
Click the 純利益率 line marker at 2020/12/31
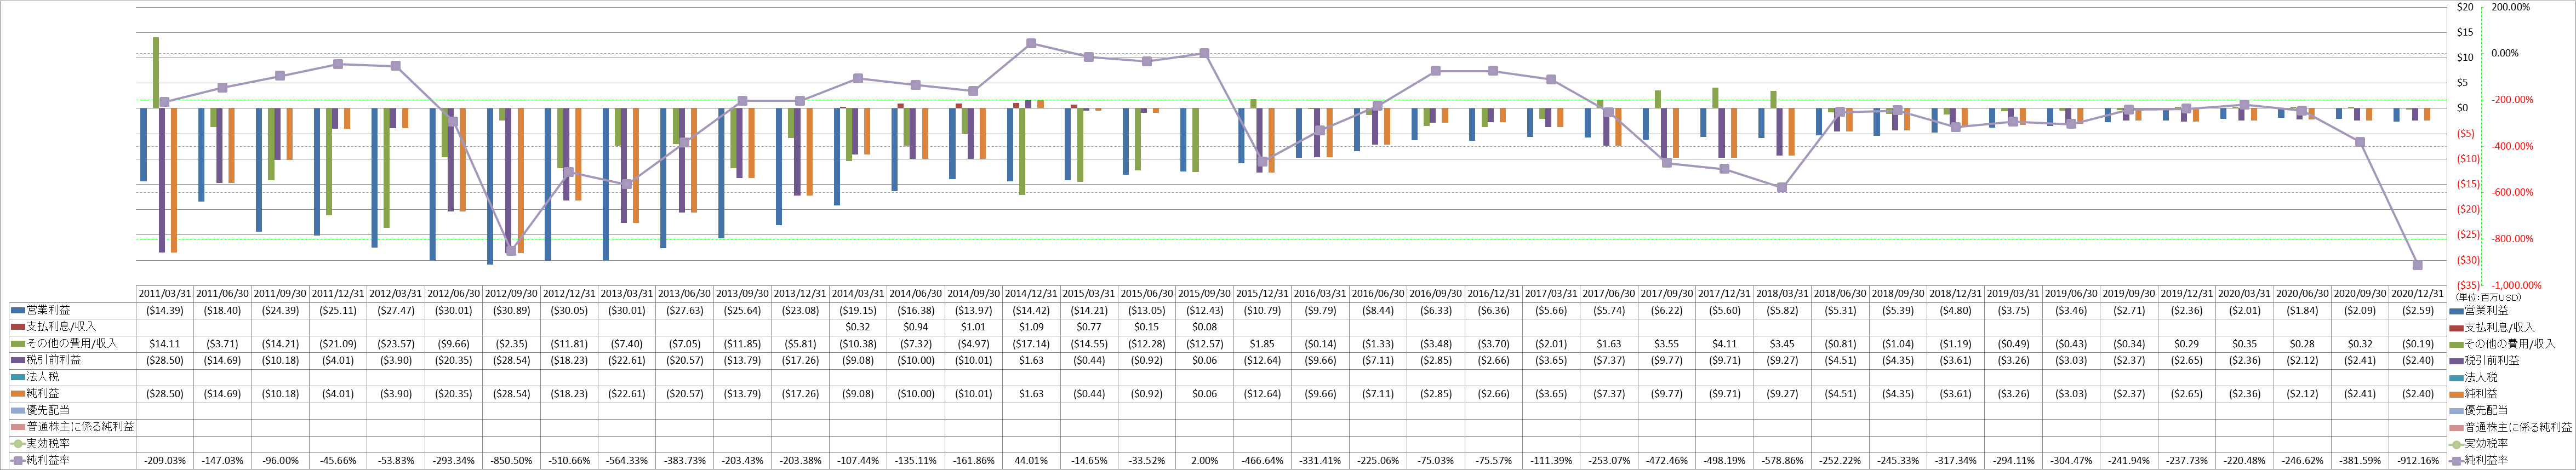point(2418,265)
